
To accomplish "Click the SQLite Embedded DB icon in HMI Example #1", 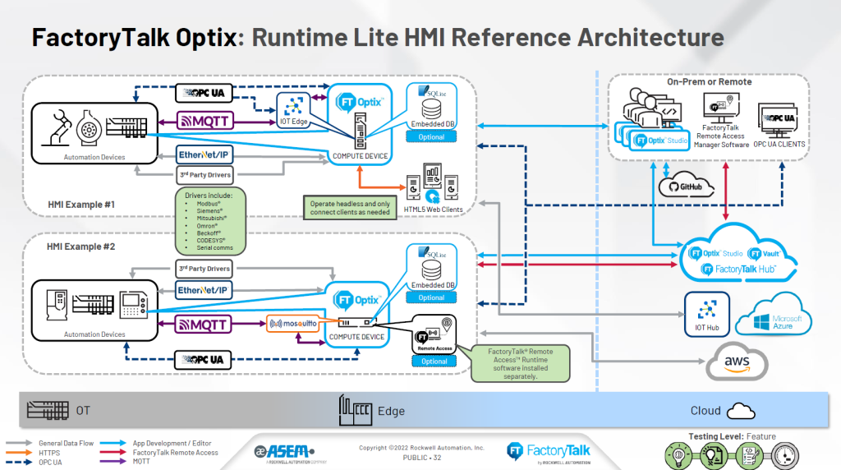I will (432, 106).
